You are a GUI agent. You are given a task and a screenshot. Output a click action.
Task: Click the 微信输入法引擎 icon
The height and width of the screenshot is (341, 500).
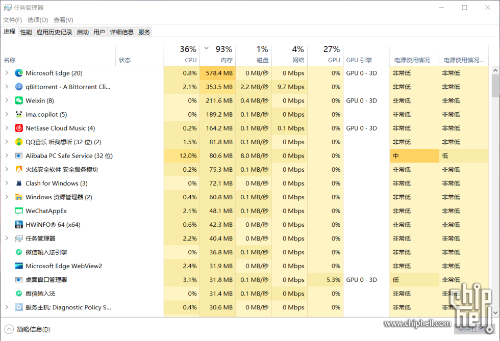19,252
